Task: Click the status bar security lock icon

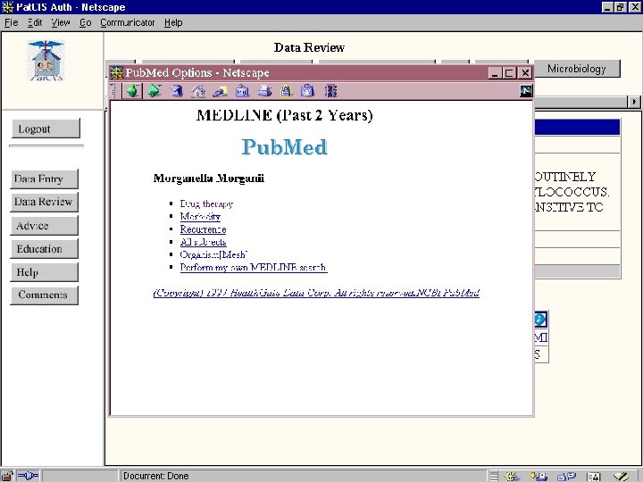Action: pyautogui.click(x=7, y=476)
